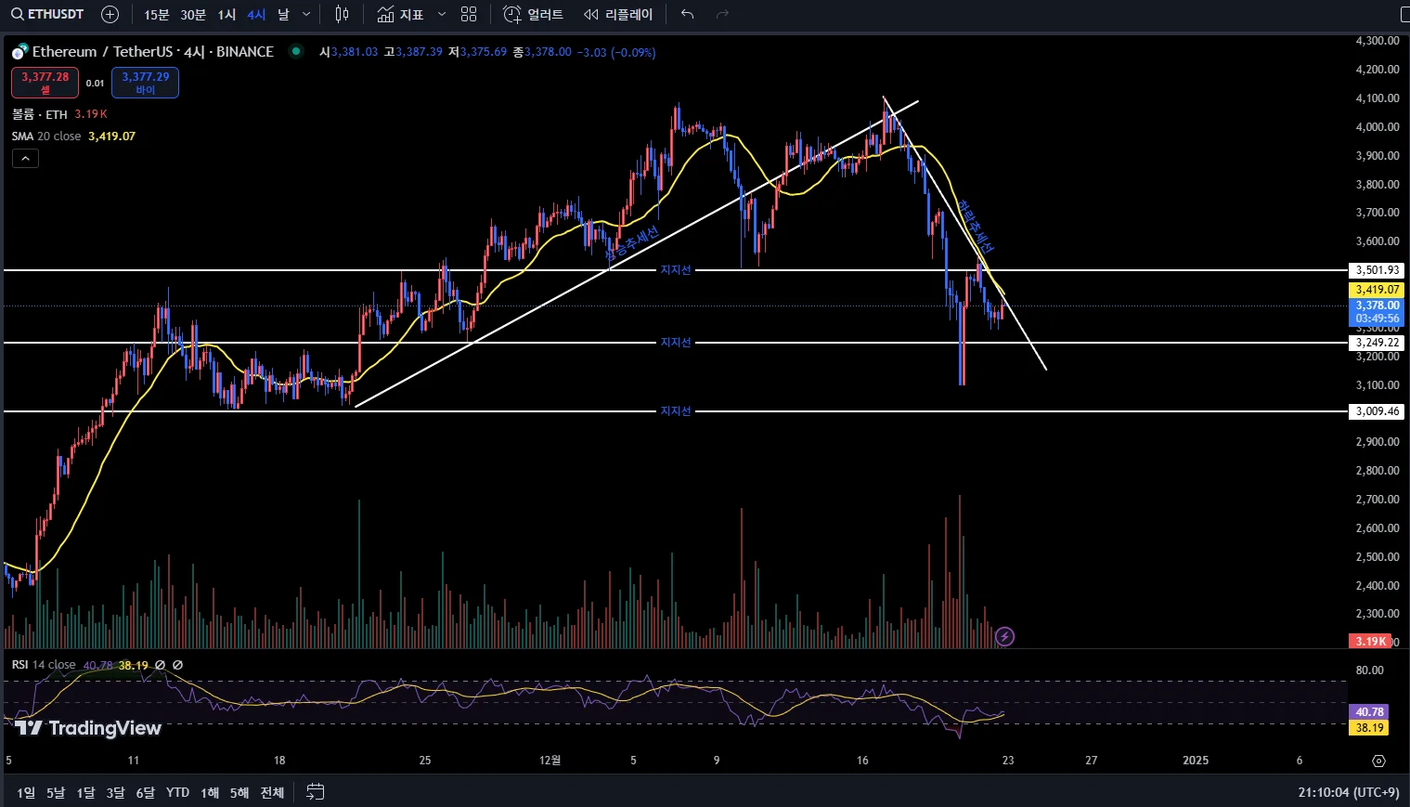The height and width of the screenshot is (807, 1410).
Task: Undo the last chart action
Action: point(687,14)
